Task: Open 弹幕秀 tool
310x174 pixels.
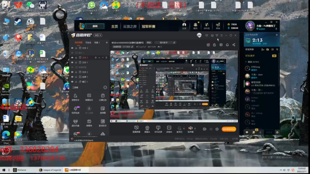Action: 89,123
